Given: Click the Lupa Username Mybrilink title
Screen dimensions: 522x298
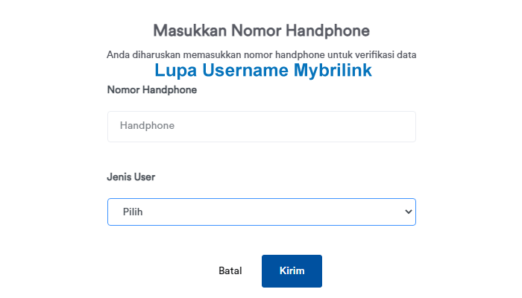Looking at the screenshot, I should (263, 71).
